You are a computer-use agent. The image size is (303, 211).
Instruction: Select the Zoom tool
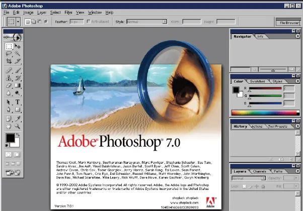(18, 126)
